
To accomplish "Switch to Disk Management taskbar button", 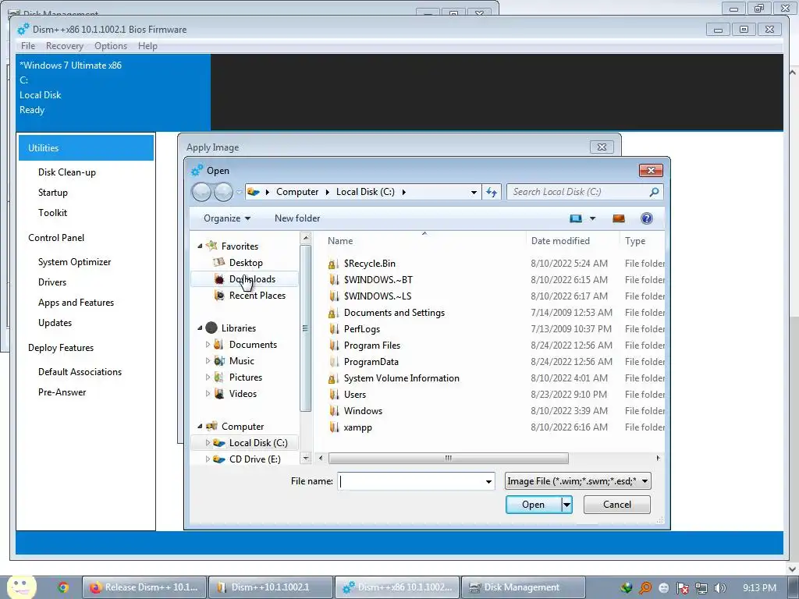I will tap(524, 587).
